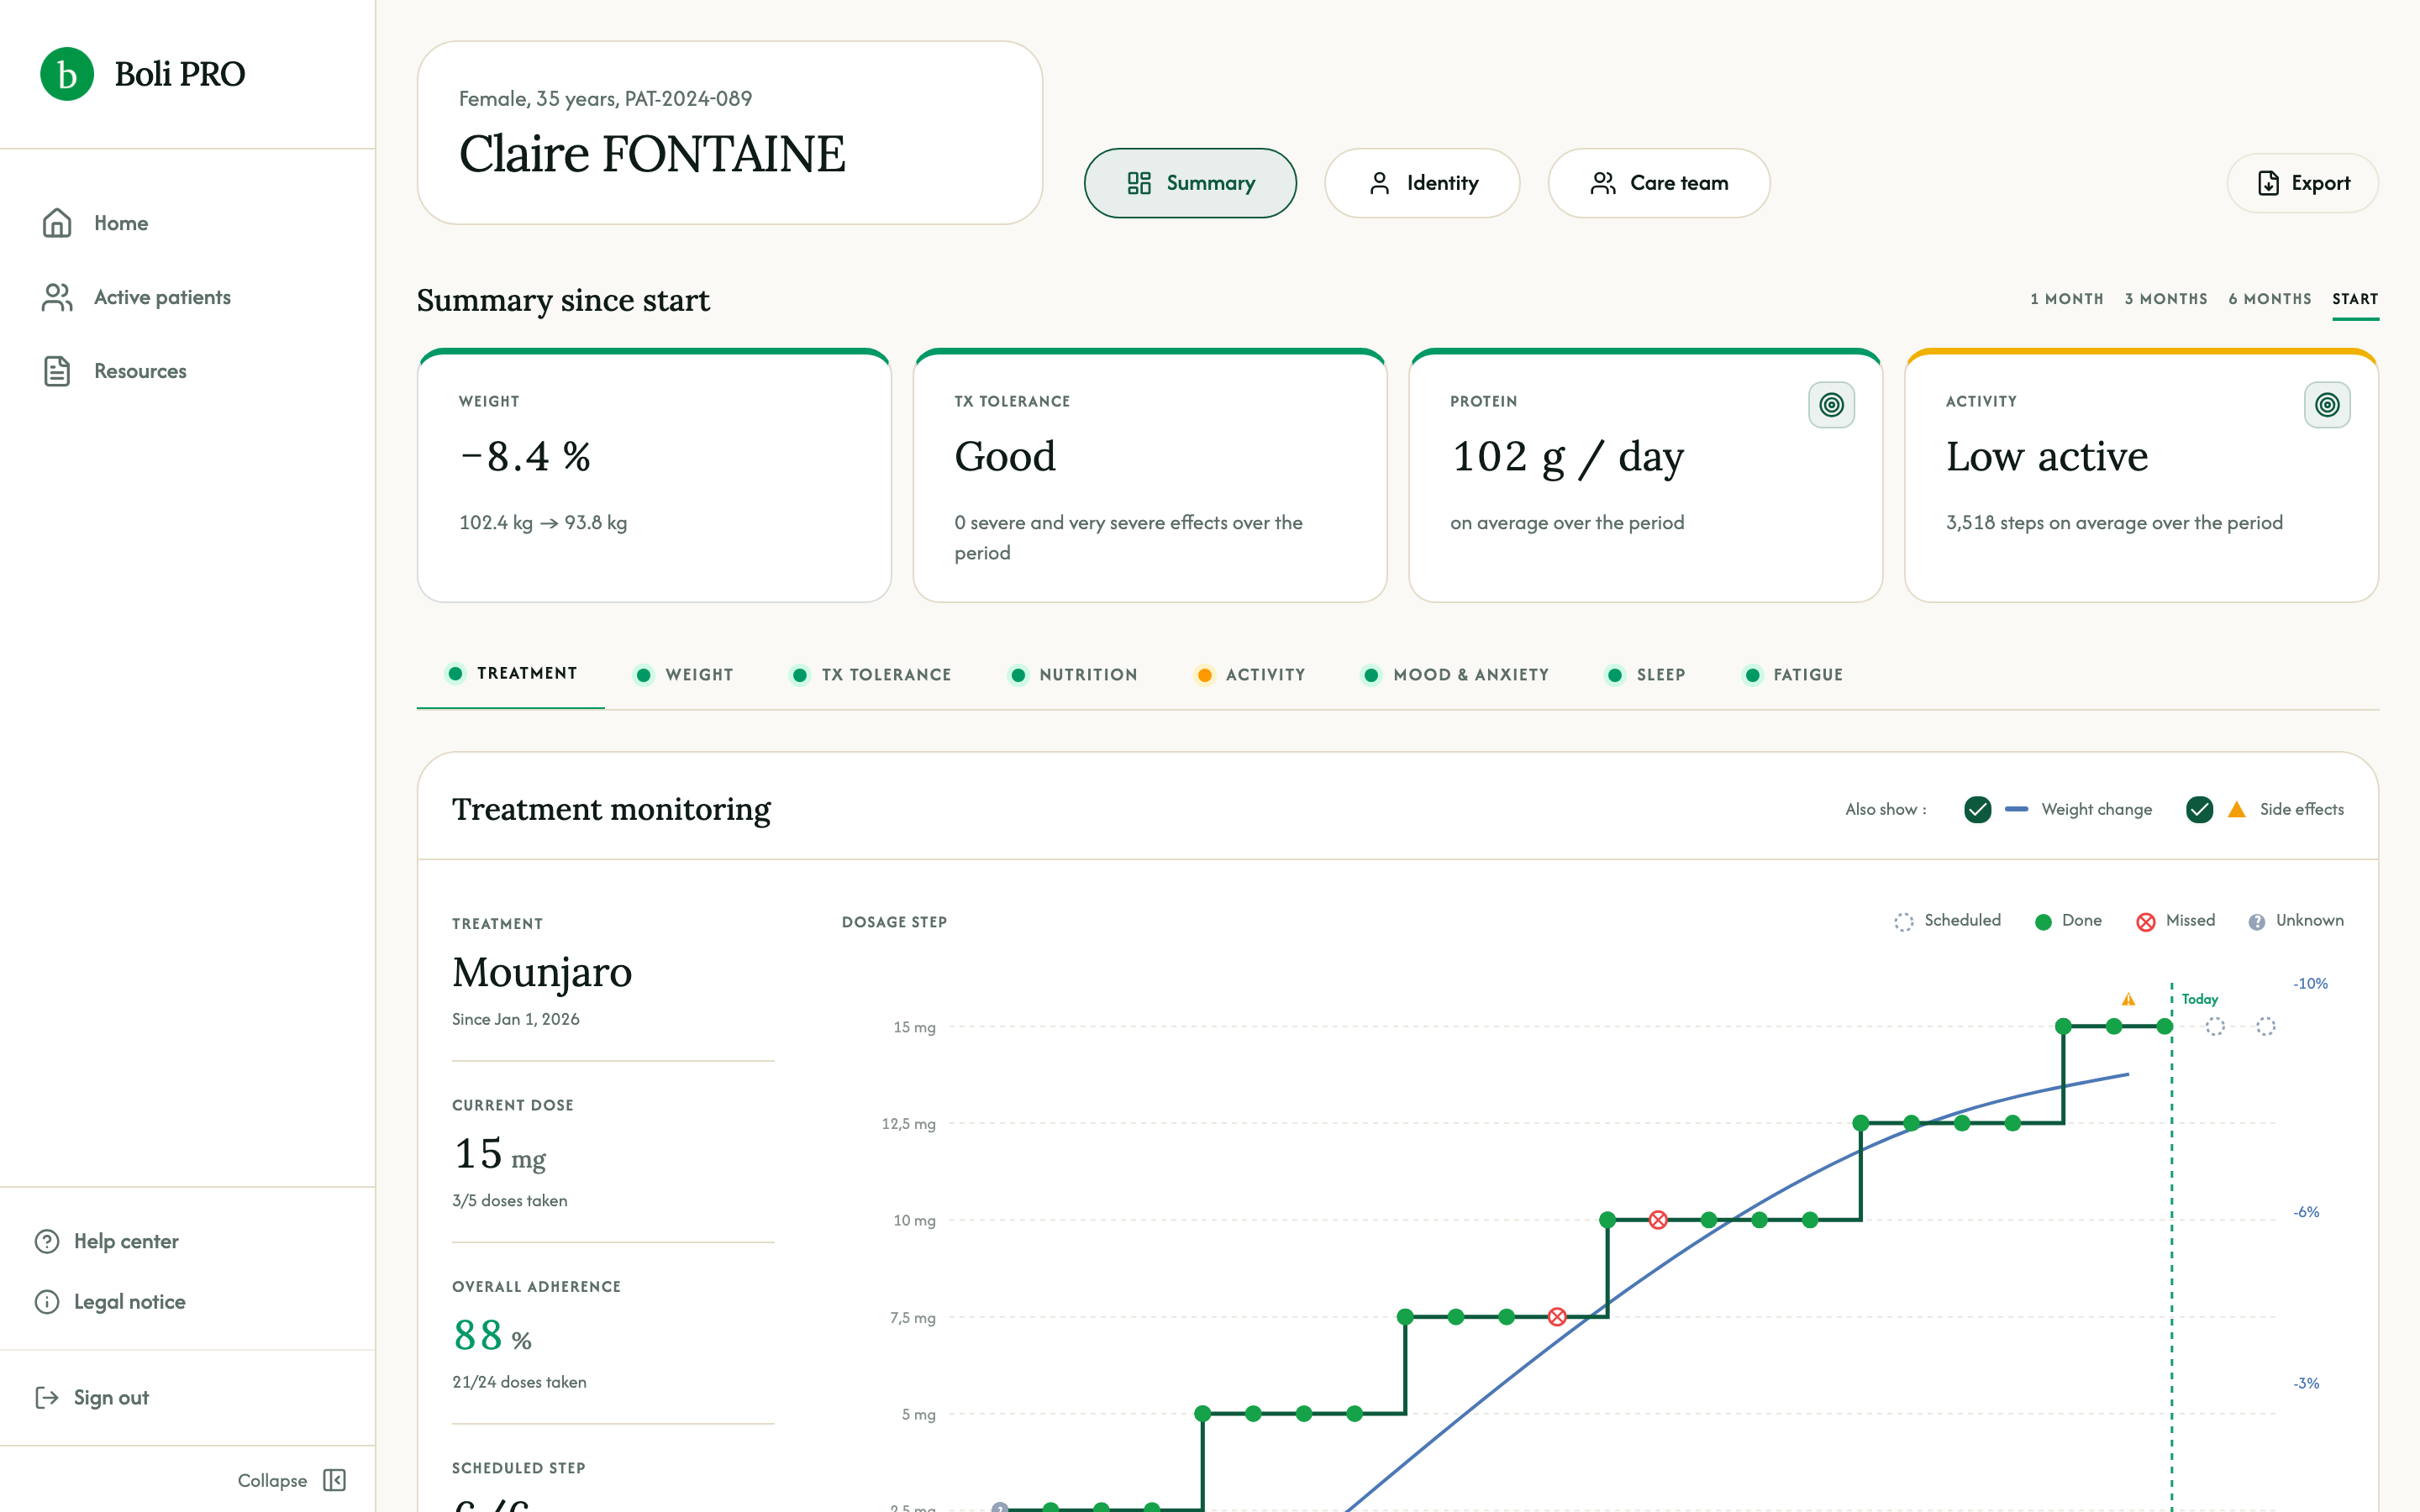
Task: Switch to the Identity tab
Action: [1422, 183]
